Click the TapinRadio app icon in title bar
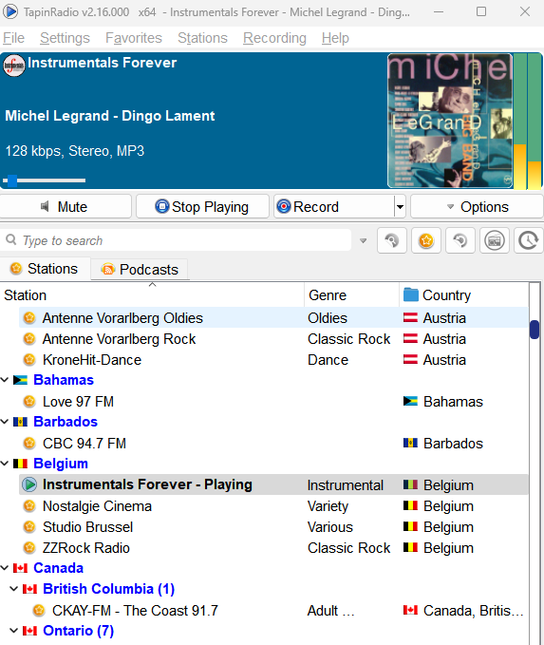Image resolution: width=544 pixels, height=645 pixels. tap(10, 11)
